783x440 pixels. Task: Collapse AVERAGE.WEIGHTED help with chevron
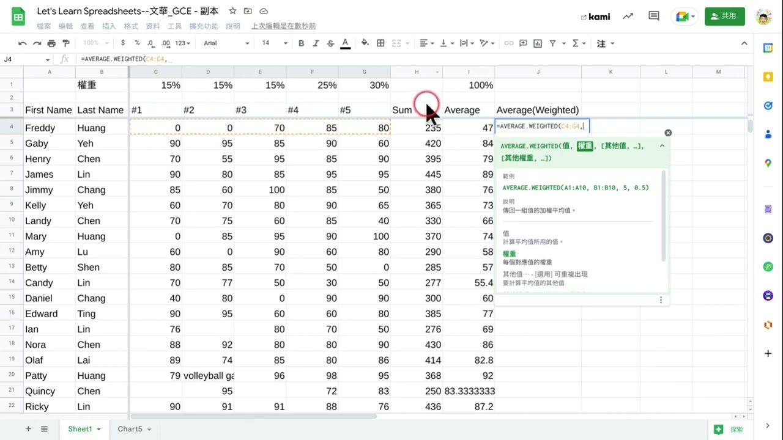pyautogui.click(x=662, y=146)
